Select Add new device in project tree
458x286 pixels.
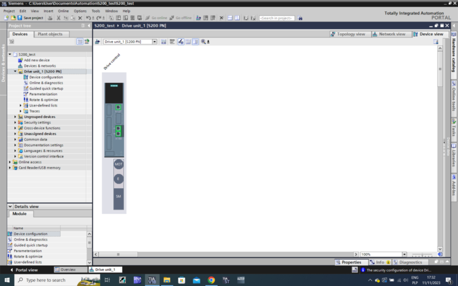tap(36, 60)
